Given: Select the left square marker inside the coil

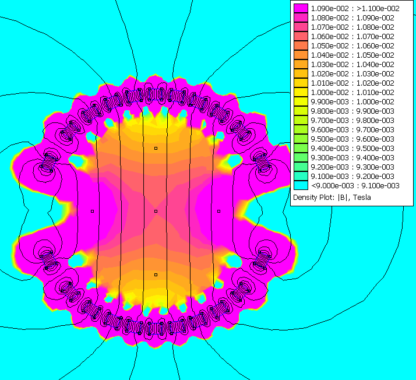Looking at the screenshot, I should pos(93,211).
